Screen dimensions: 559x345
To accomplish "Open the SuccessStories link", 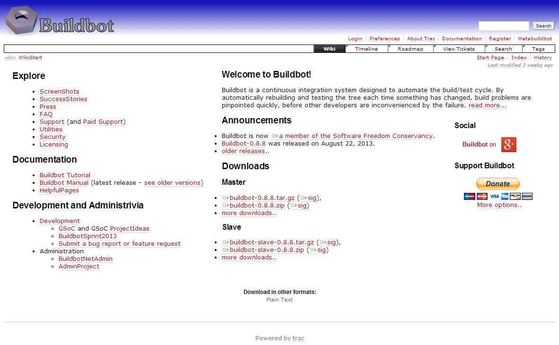I will pyautogui.click(x=63, y=99).
